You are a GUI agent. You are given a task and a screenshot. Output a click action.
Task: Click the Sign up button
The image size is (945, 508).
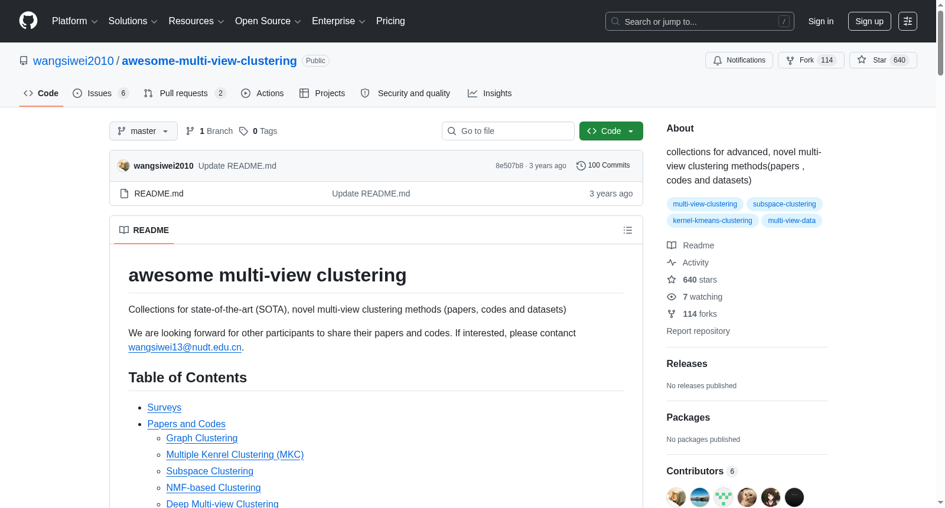pyautogui.click(x=869, y=21)
